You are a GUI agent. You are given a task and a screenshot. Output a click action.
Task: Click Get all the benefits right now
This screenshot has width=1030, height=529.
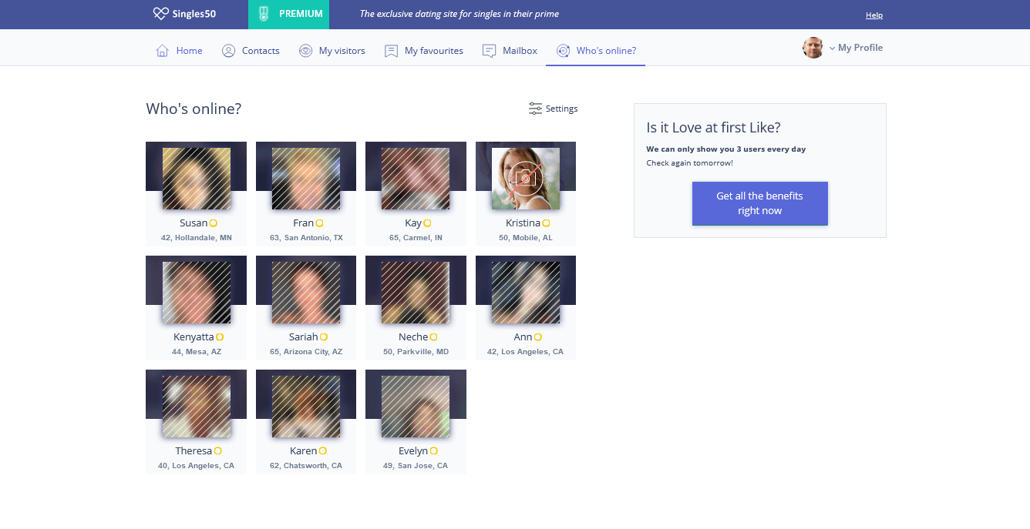(760, 203)
